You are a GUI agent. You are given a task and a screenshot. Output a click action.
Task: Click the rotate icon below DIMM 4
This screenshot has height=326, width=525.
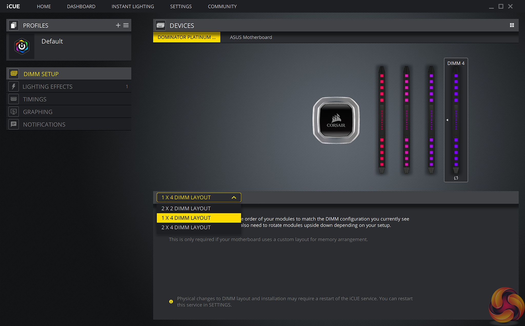coord(456,178)
